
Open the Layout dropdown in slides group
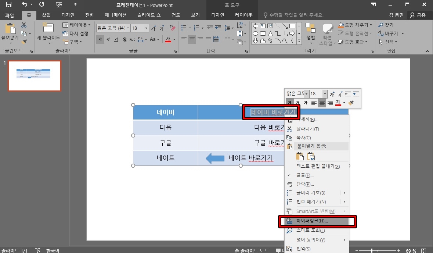click(76, 25)
